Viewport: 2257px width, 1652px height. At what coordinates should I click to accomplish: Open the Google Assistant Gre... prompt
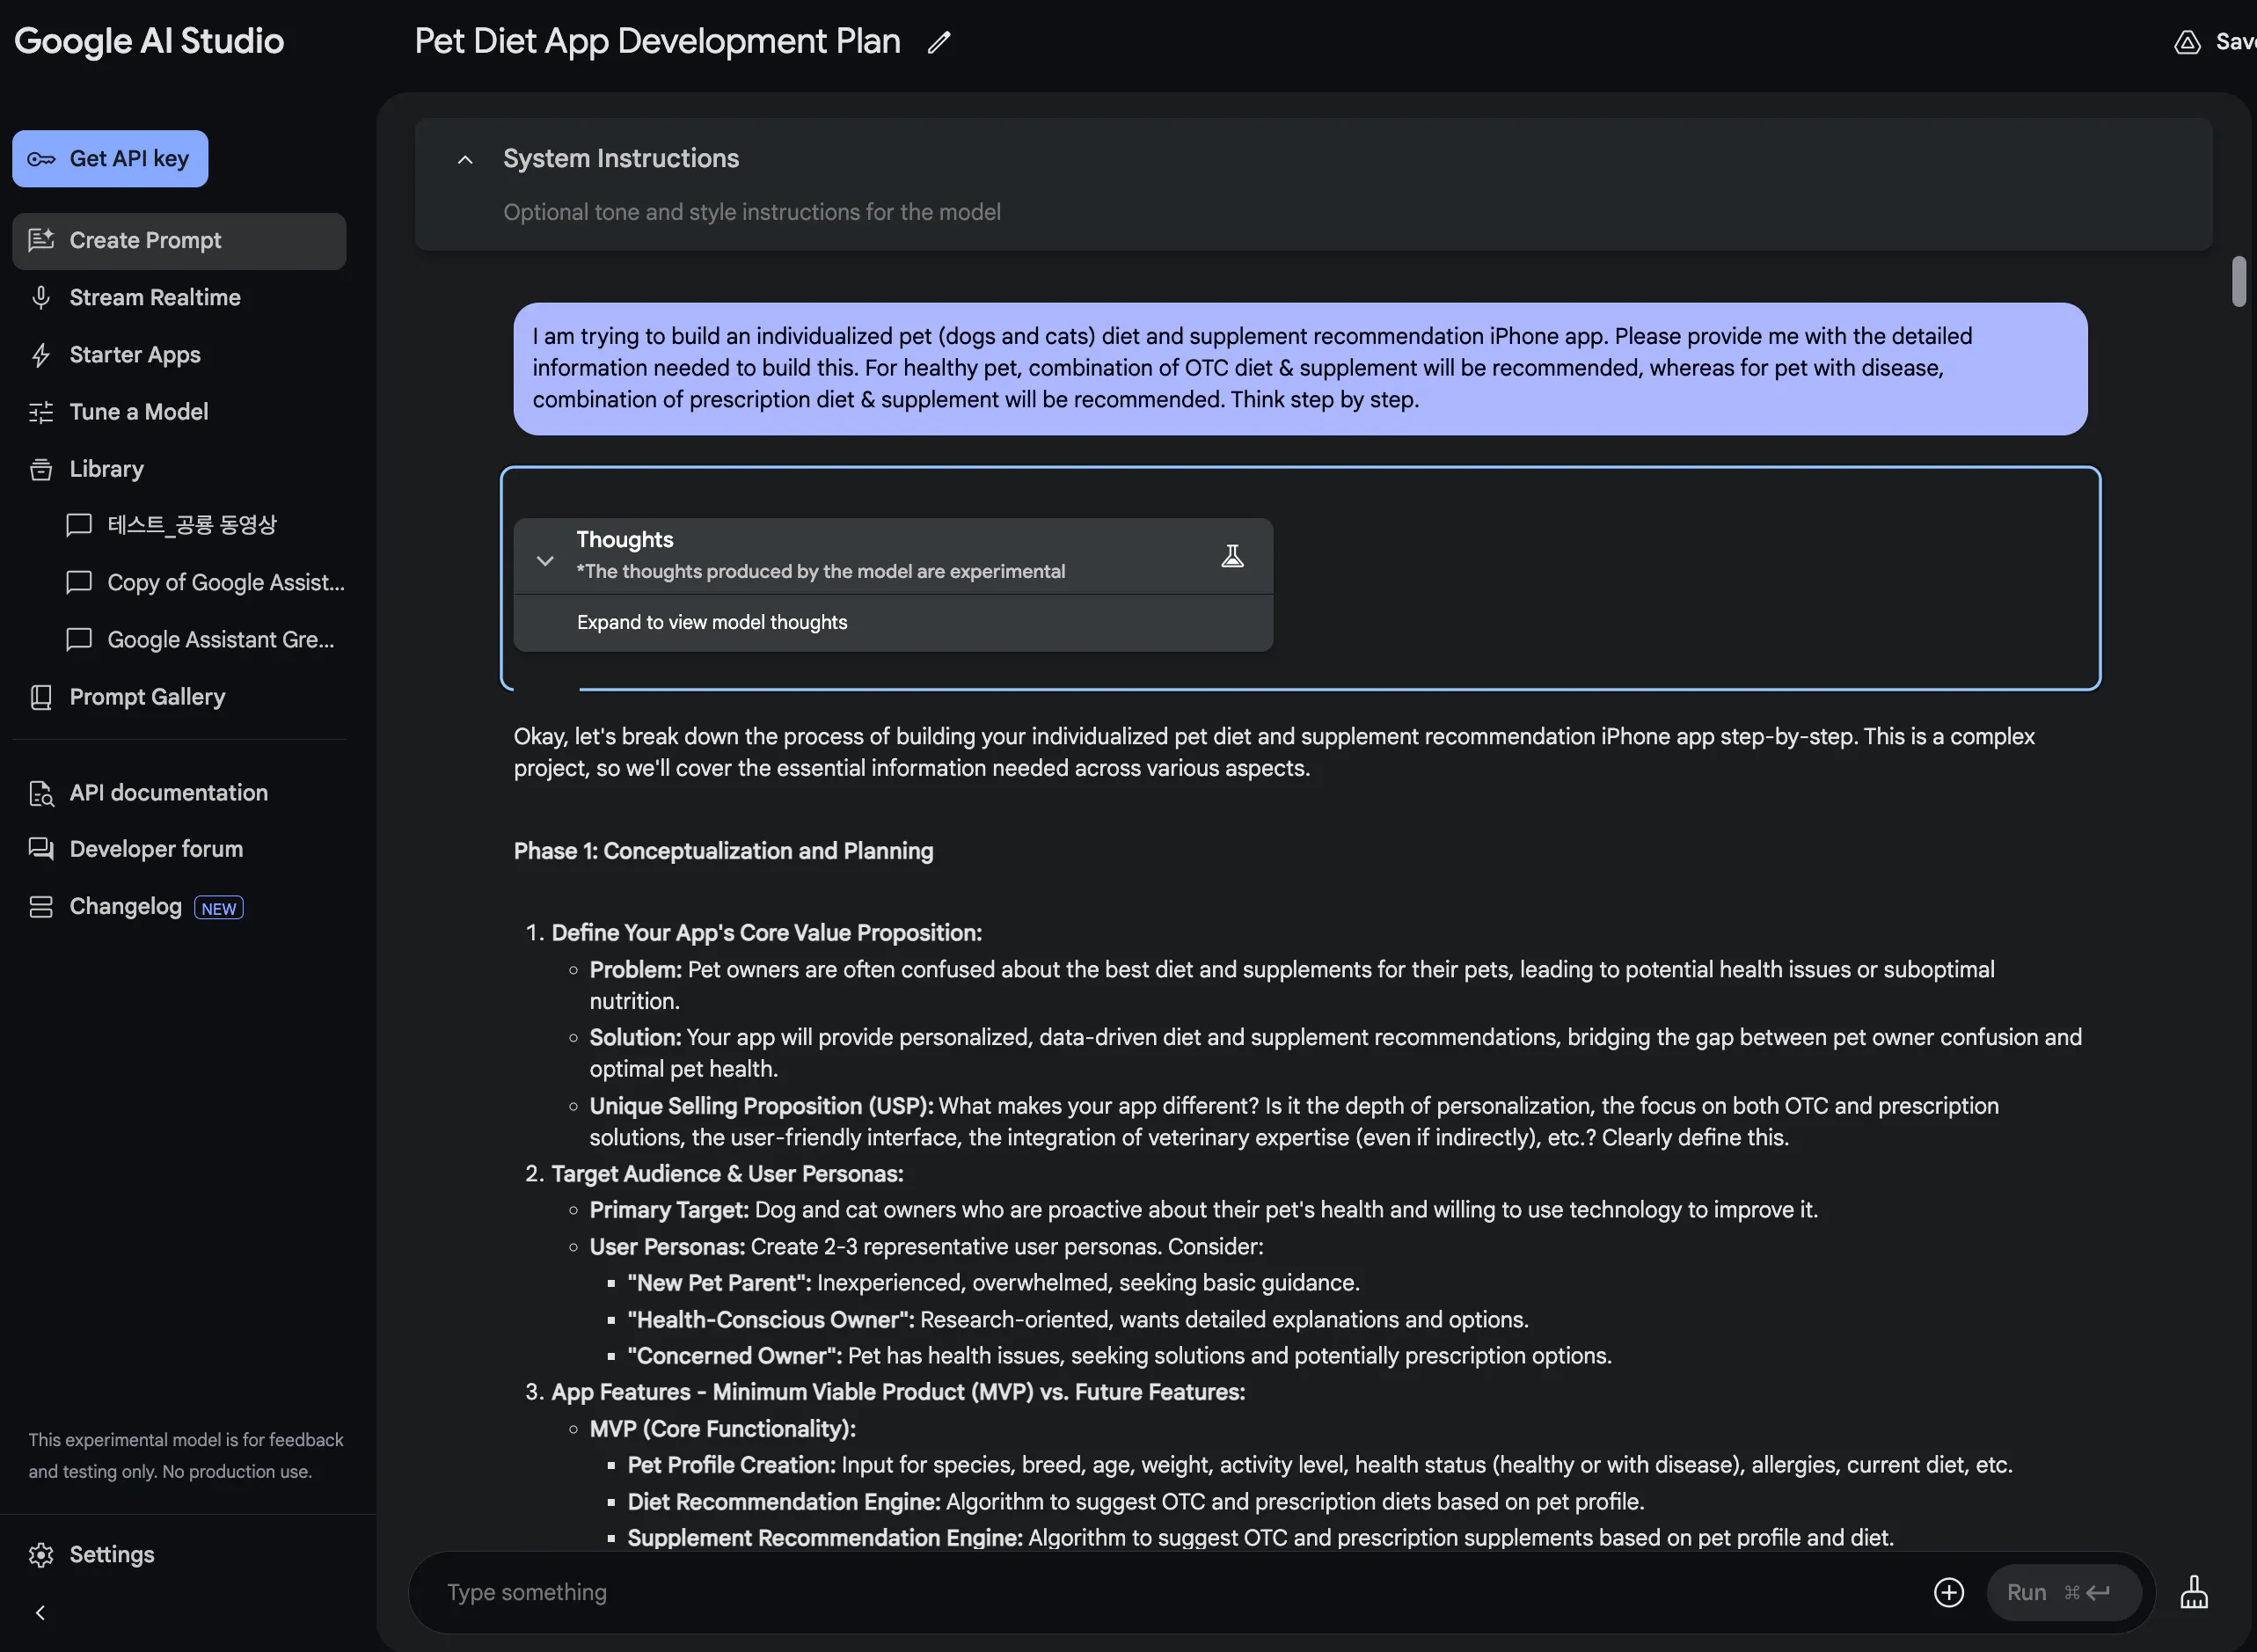pyautogui.click(x=200, y=640)
